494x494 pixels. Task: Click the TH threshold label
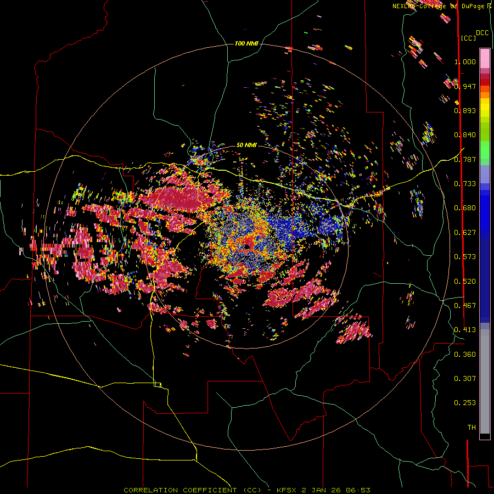pyautogui.click(x=471, y=428)
